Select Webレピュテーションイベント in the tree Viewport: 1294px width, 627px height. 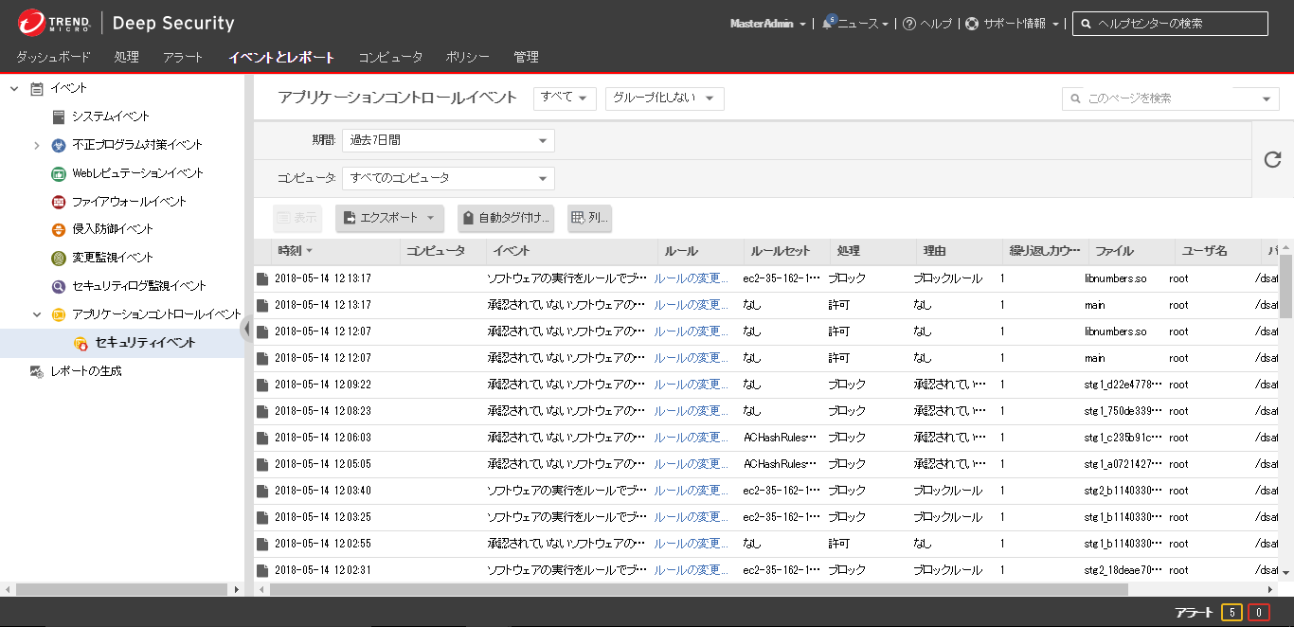coord(136,173)
